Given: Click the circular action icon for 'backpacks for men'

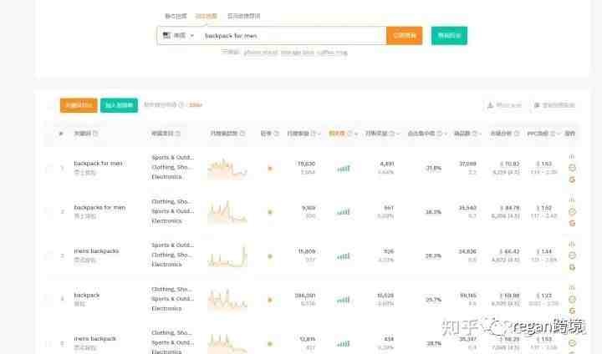Looking at the screenshot, I should point(572,212).
